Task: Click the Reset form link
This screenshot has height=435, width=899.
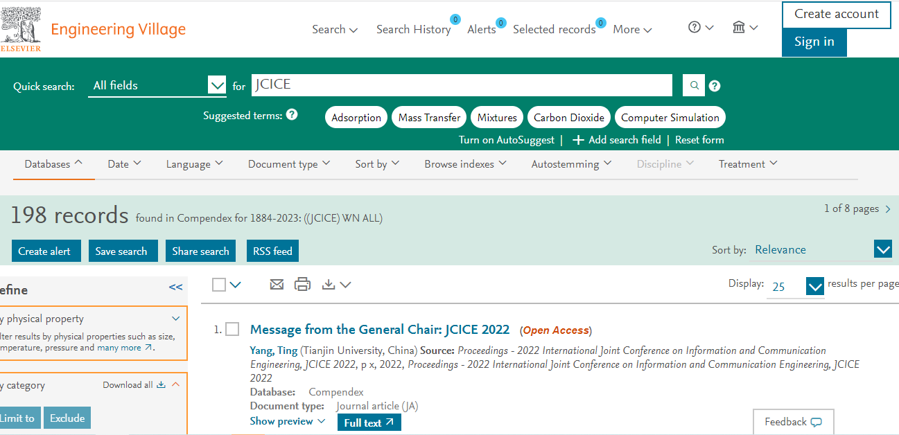Action: tap(699, 140)
